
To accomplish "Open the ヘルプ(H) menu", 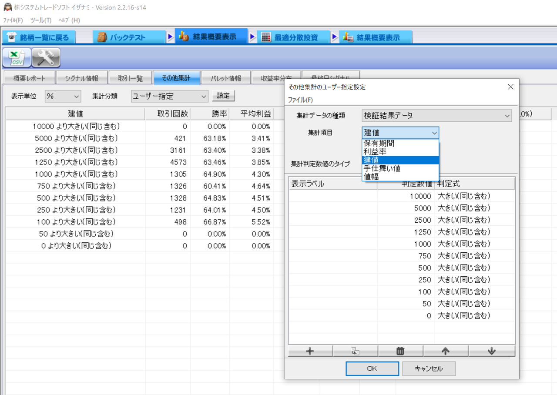I will [x=69, y=20].
